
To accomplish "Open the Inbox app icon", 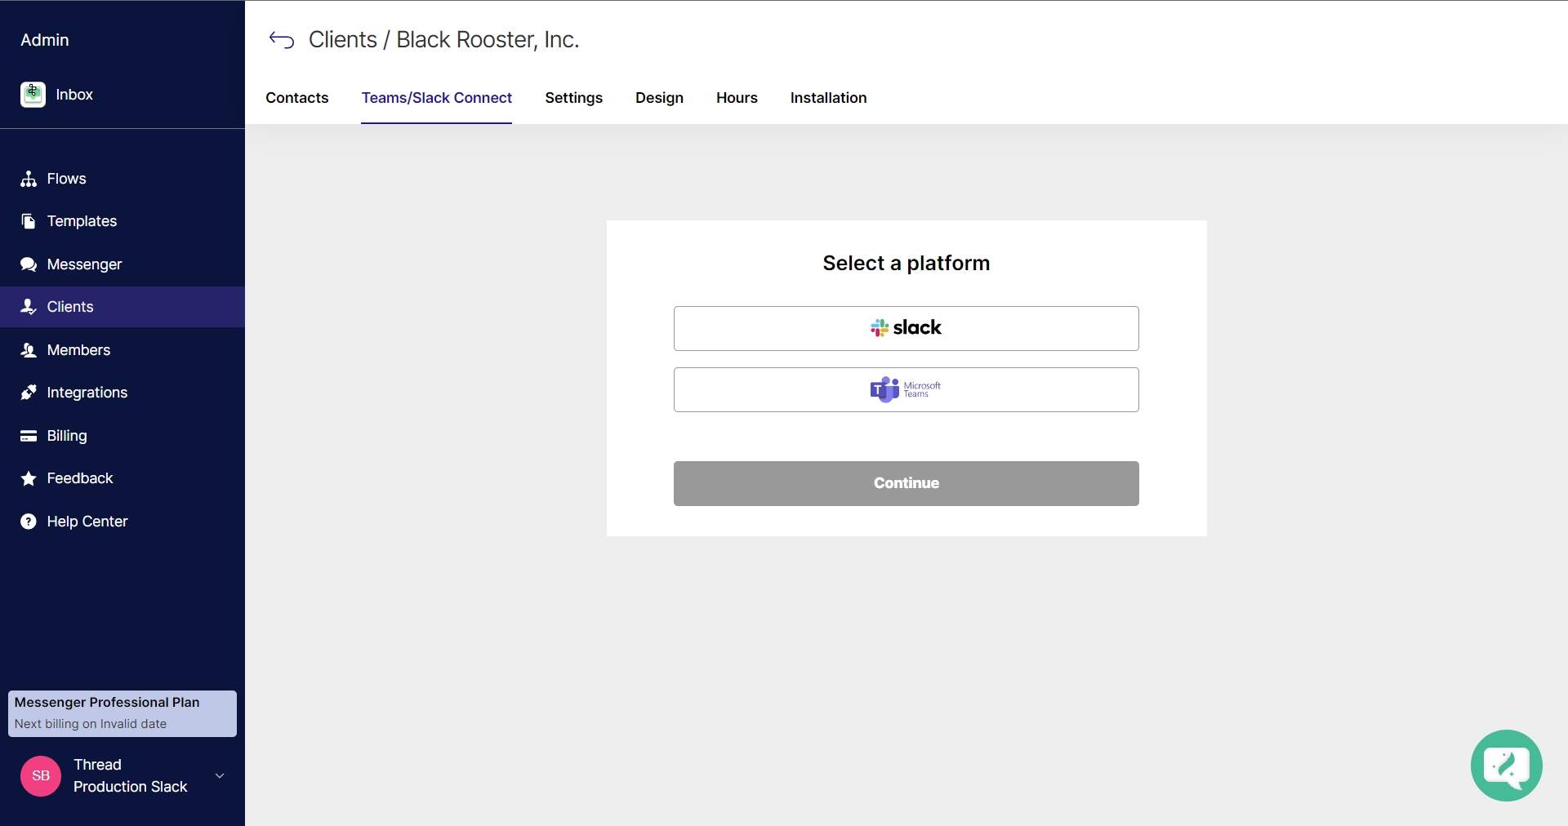I will (33, 95).
